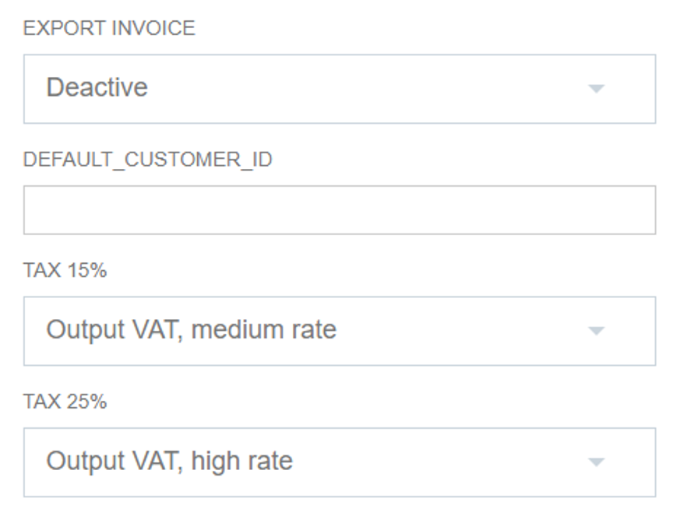Click the TAX 15% label
Image resolution: width=684 pixels, height=523 pixels.
pos(65,271)
